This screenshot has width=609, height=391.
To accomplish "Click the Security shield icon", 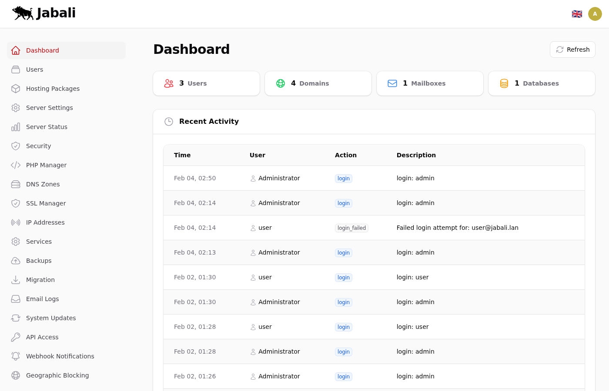I will click(16, 146).
